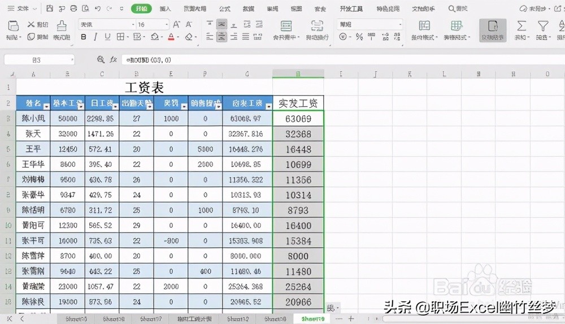Toggle the highlighted document assistant button
Viewport: 565px width, 324px height.
tap(493, 30)
